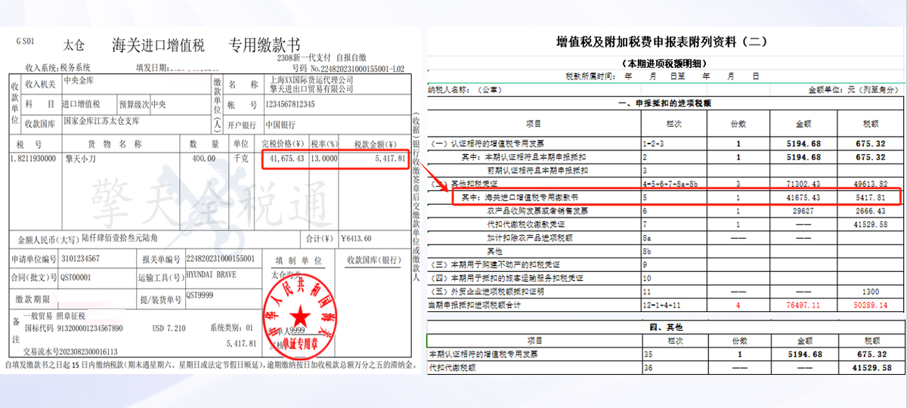Click the bill of lading number 'QST9999'
Screen dimensions: 907x408
pos(200,297)
